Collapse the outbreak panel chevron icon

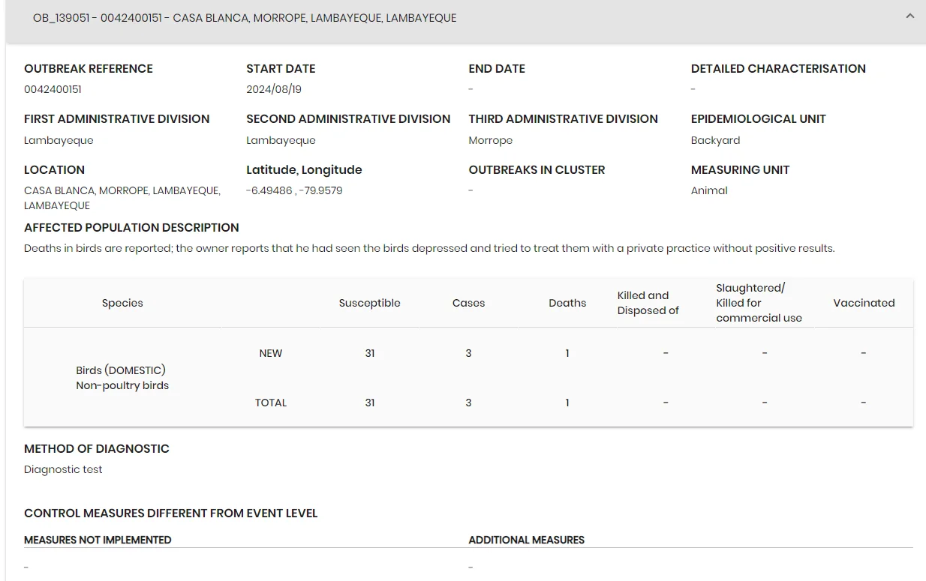(910, 16)
